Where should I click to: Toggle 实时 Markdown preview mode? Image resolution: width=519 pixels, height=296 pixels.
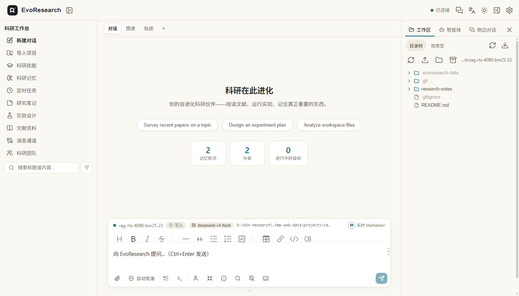tap(367, 225)
